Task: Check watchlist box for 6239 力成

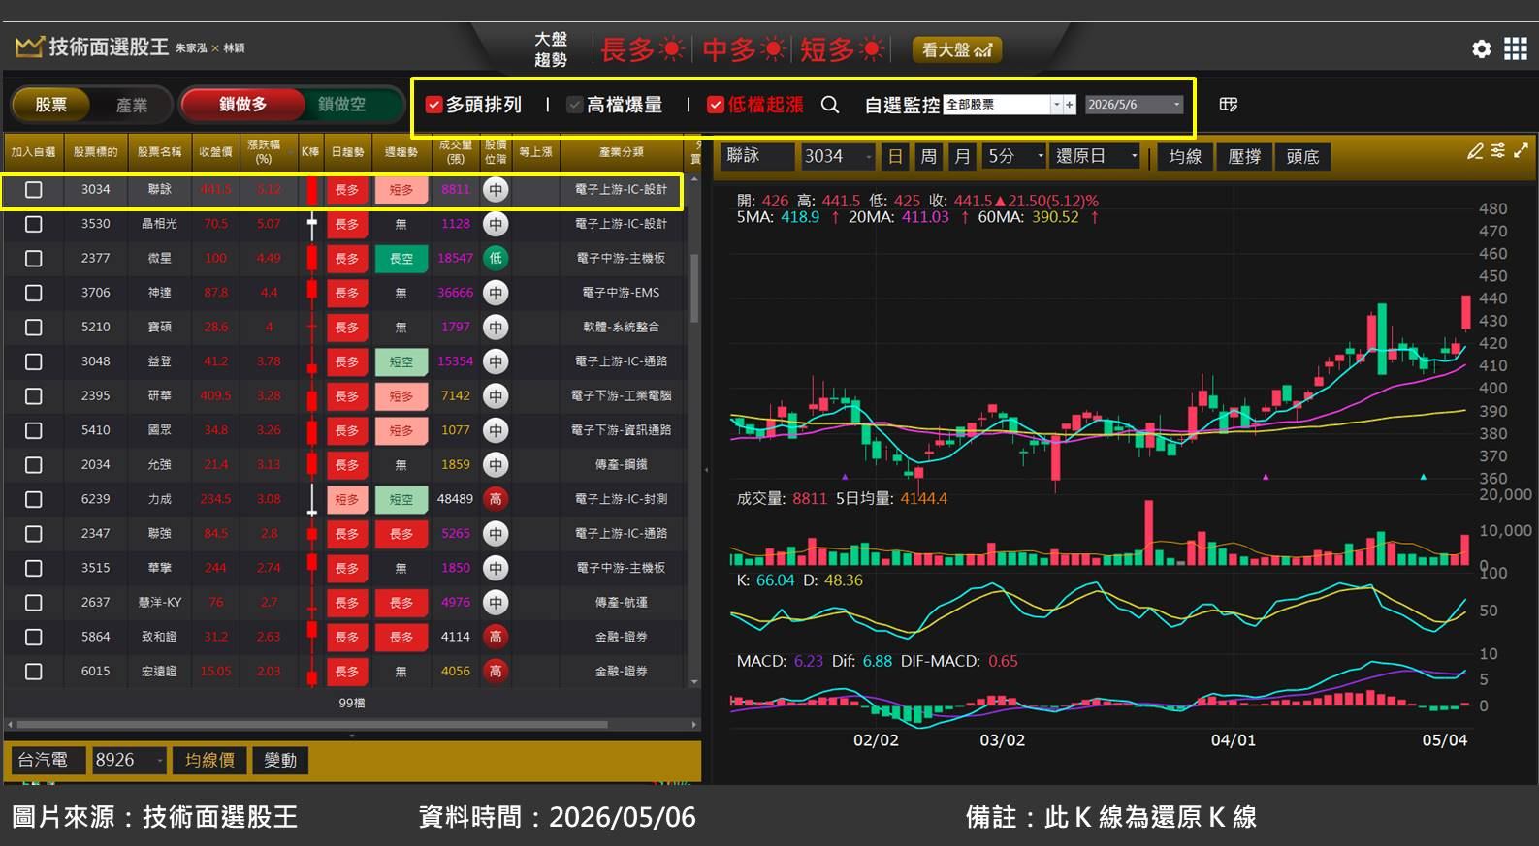Action: click(34, 499)
